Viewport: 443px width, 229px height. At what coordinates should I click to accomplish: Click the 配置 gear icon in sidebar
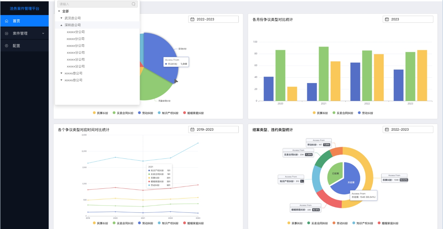coord(7,46)
